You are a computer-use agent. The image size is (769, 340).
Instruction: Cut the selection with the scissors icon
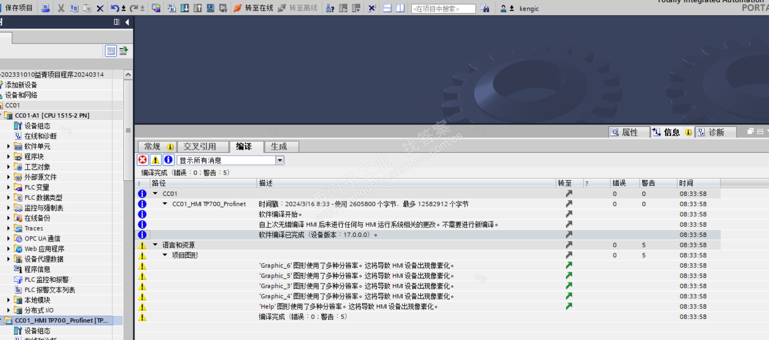(x=61, y=8)
